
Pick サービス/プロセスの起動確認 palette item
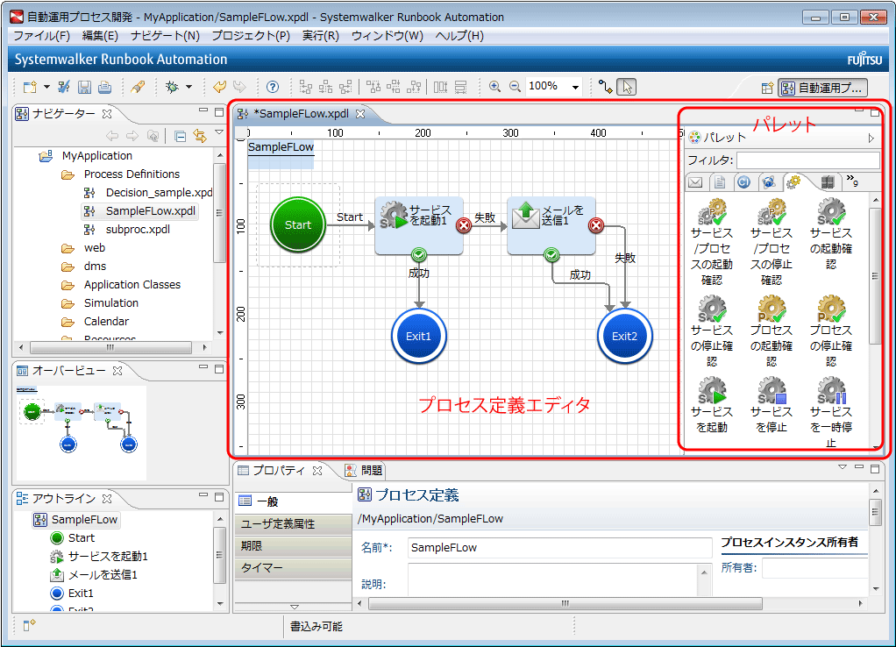(x=712, y=241)
